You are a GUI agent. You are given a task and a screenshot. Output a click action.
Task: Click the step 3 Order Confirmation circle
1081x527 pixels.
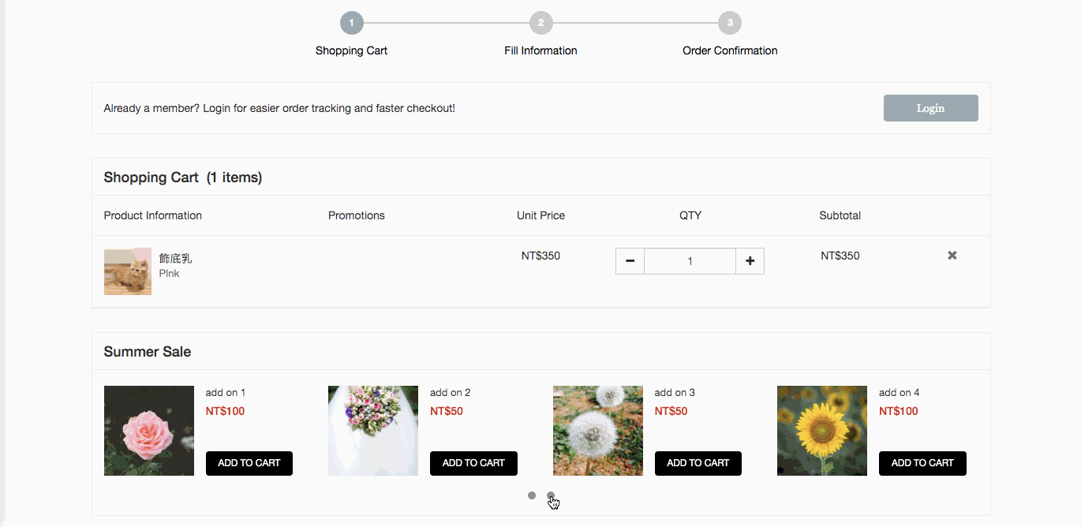pyautogui.click(x=729, y=22)
